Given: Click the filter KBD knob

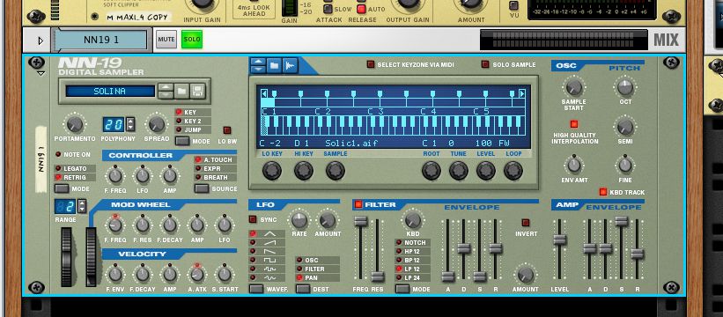Looking at the screenshot, I should tap(413, 221).
